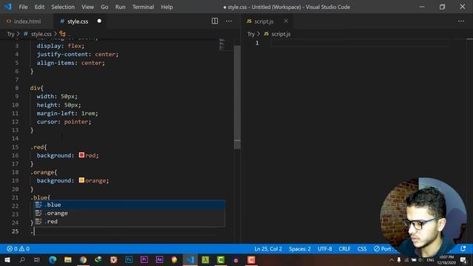
Task: Click 'justify-content: center;' on line 4
Action: pos(78,54)
